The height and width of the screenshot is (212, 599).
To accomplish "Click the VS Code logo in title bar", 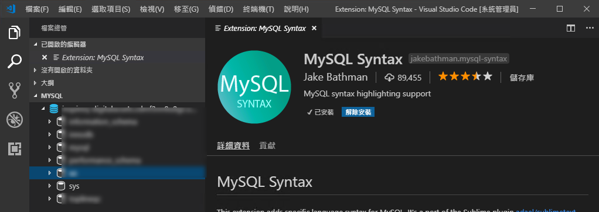I will (x=11, y=8).
